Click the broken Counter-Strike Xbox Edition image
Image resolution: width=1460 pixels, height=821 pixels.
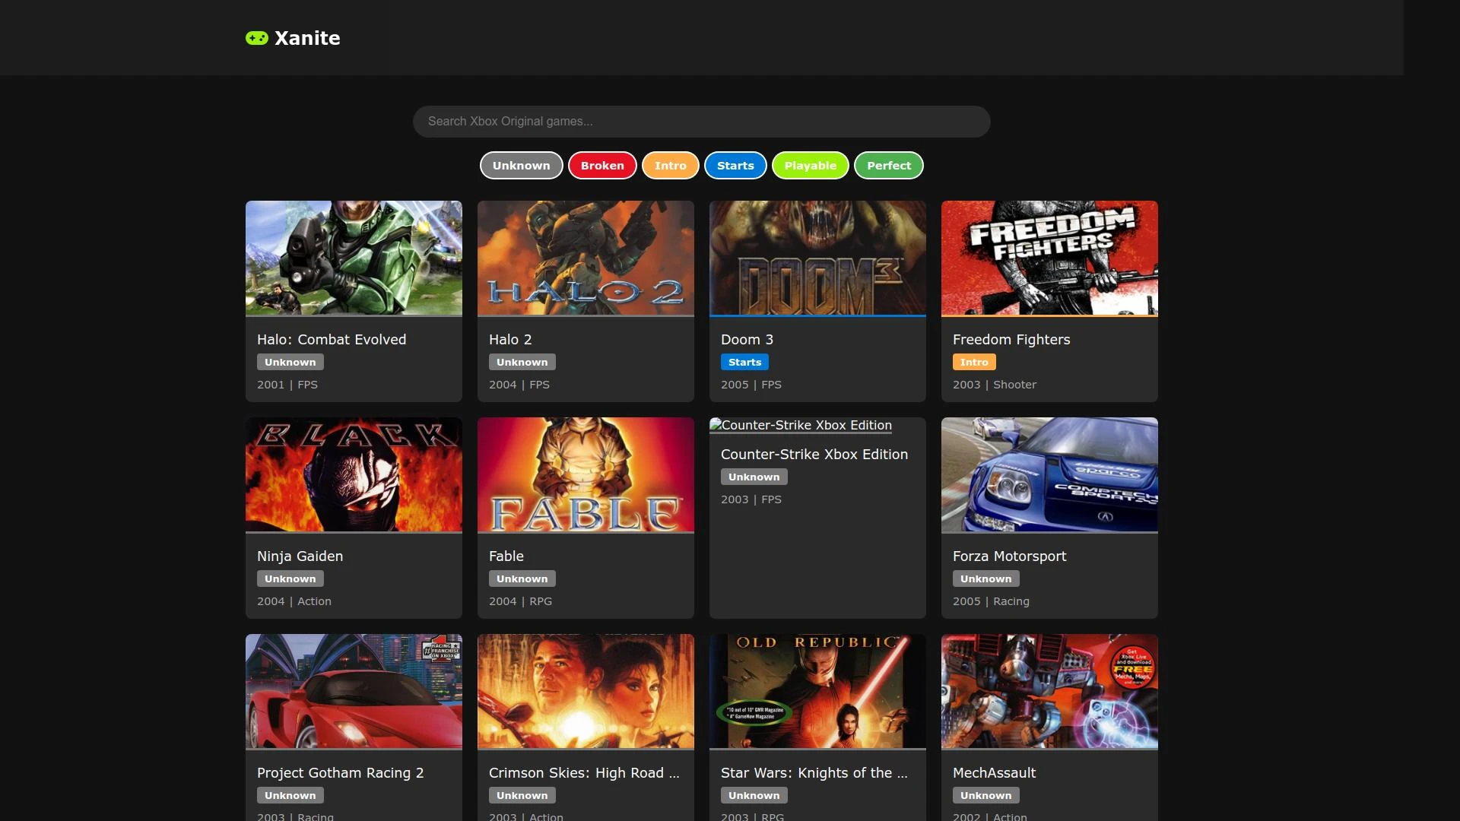[x=801, y=426]
